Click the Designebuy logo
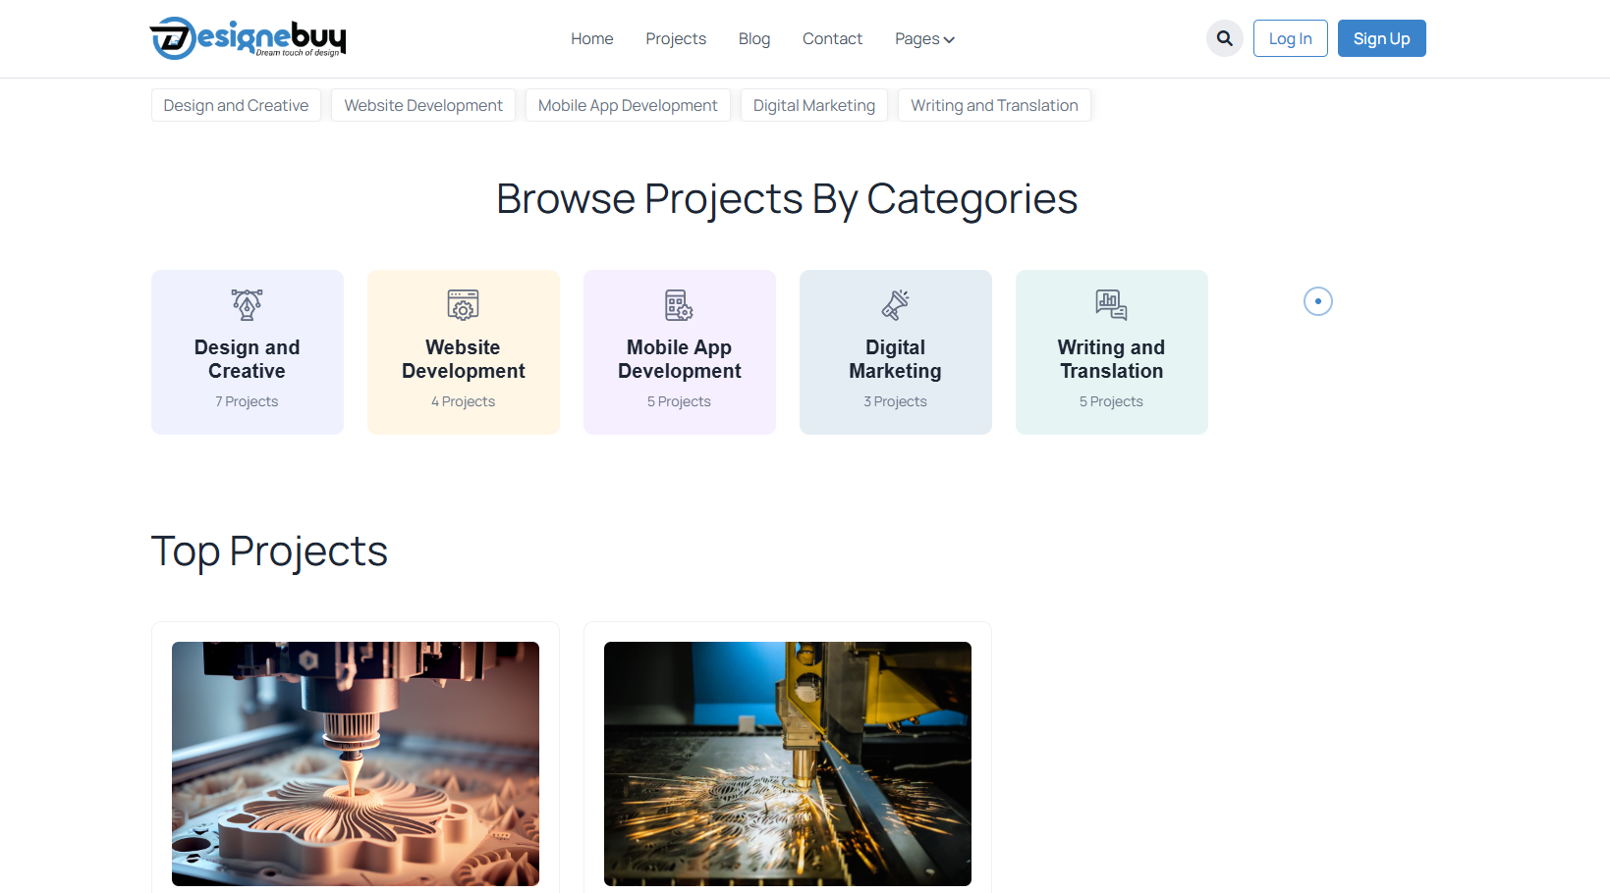Screen dimensions: 1610x893 coord(248,38)
